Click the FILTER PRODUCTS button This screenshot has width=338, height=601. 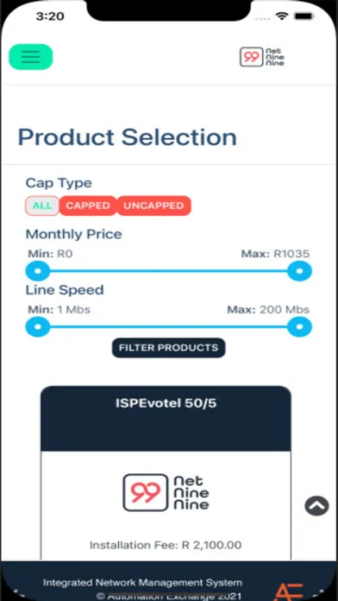click(168, 348)
